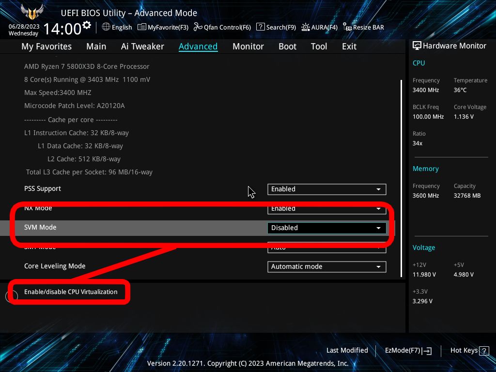The height and width of the screenshot is (372, 496).
Task: Click the +5V reading 4.980 V
Action: coord(464,275)
